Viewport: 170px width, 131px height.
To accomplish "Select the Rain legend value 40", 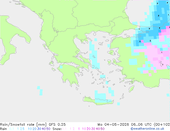I will 44,129.
